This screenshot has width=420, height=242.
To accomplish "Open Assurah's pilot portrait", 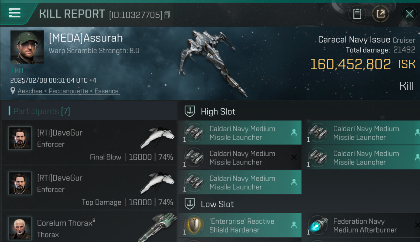I will click(27, 47).
